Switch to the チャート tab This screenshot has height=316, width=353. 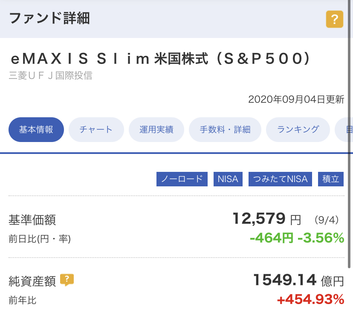click(x=96, y=130)
